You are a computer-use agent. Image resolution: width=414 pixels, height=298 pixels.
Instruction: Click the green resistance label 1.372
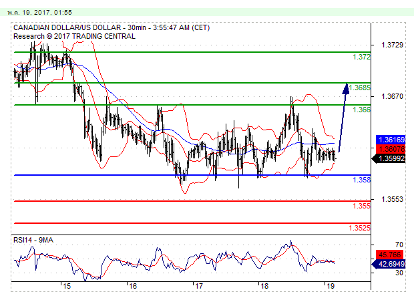pos(361,57)
